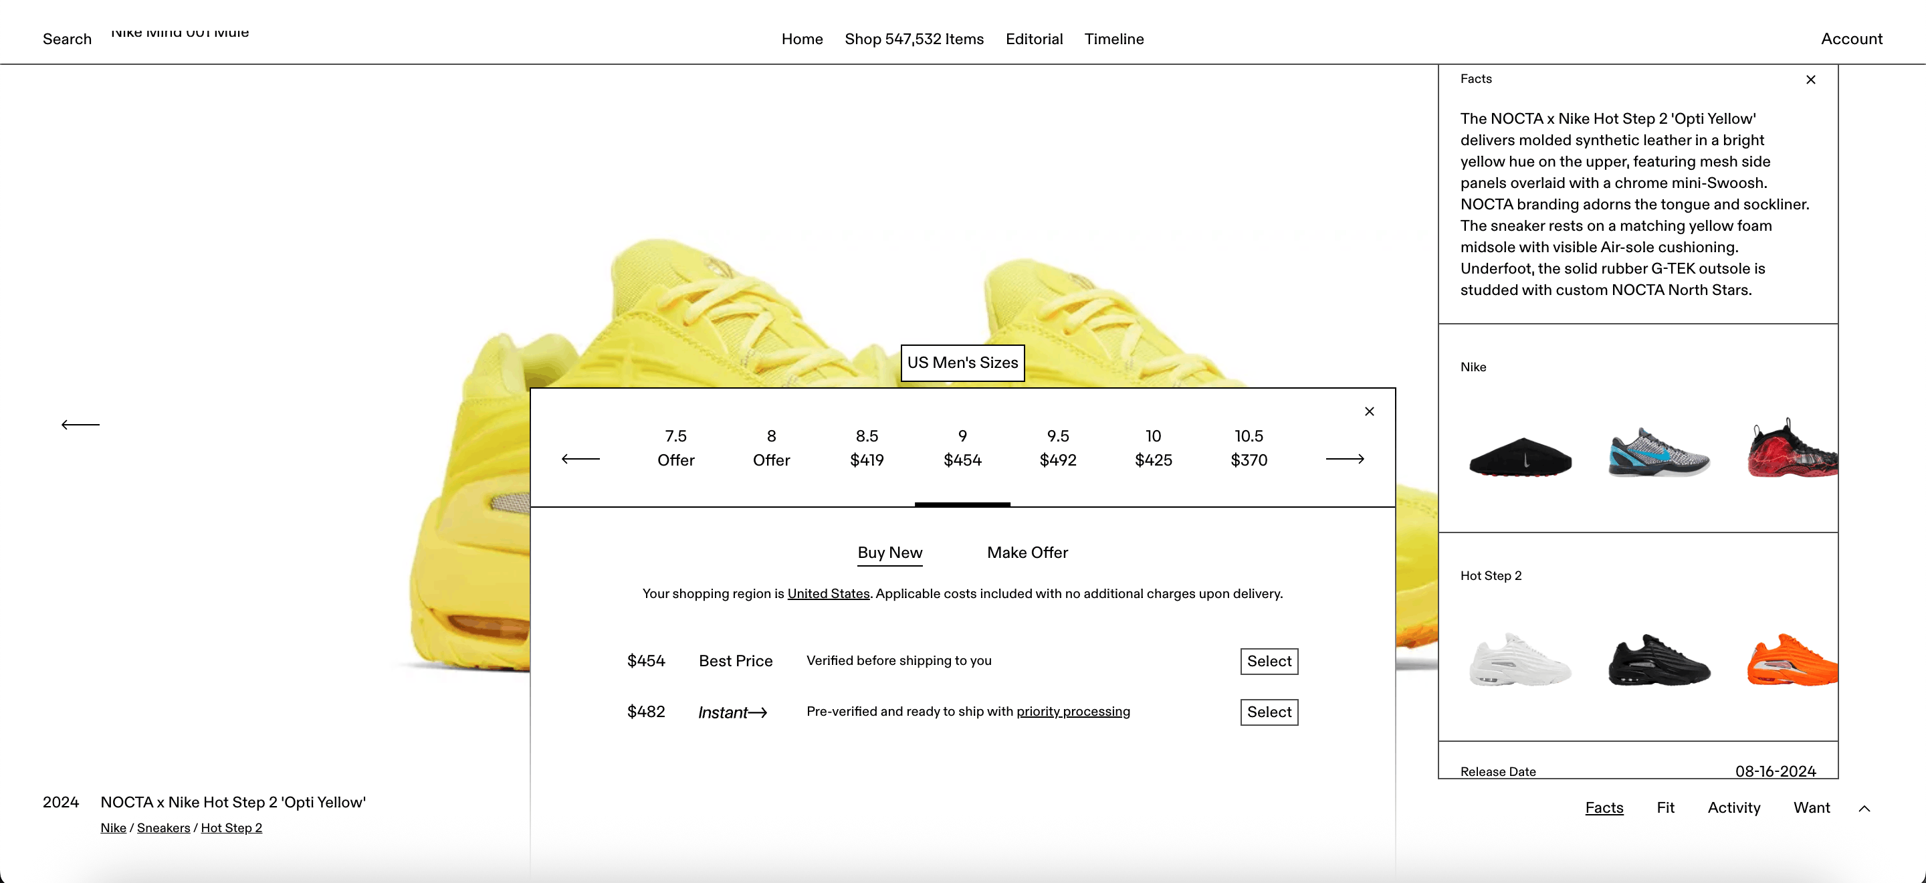Click the Hot Step 2 section heading
1926x883 pixels.
pos(1491,576)
